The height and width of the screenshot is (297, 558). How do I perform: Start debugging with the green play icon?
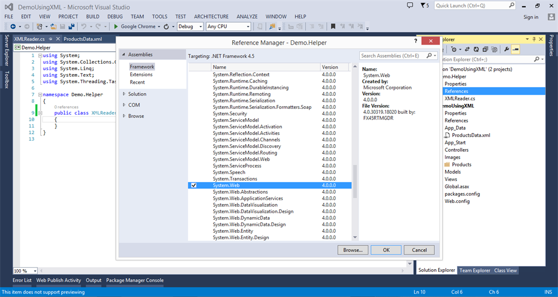(x=116, y=27)
